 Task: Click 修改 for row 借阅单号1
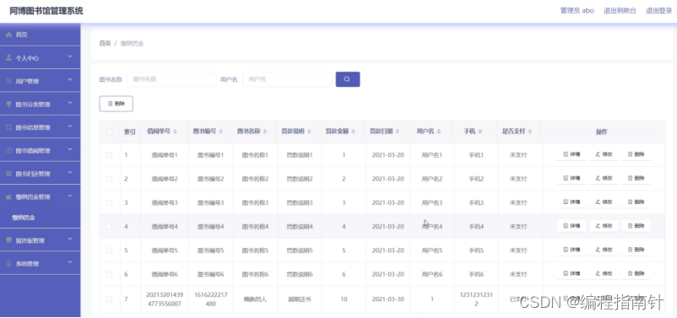pos(604,154)
